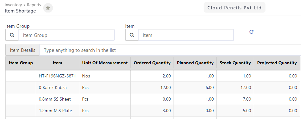Sort by Item column header

tap(57, 63)
